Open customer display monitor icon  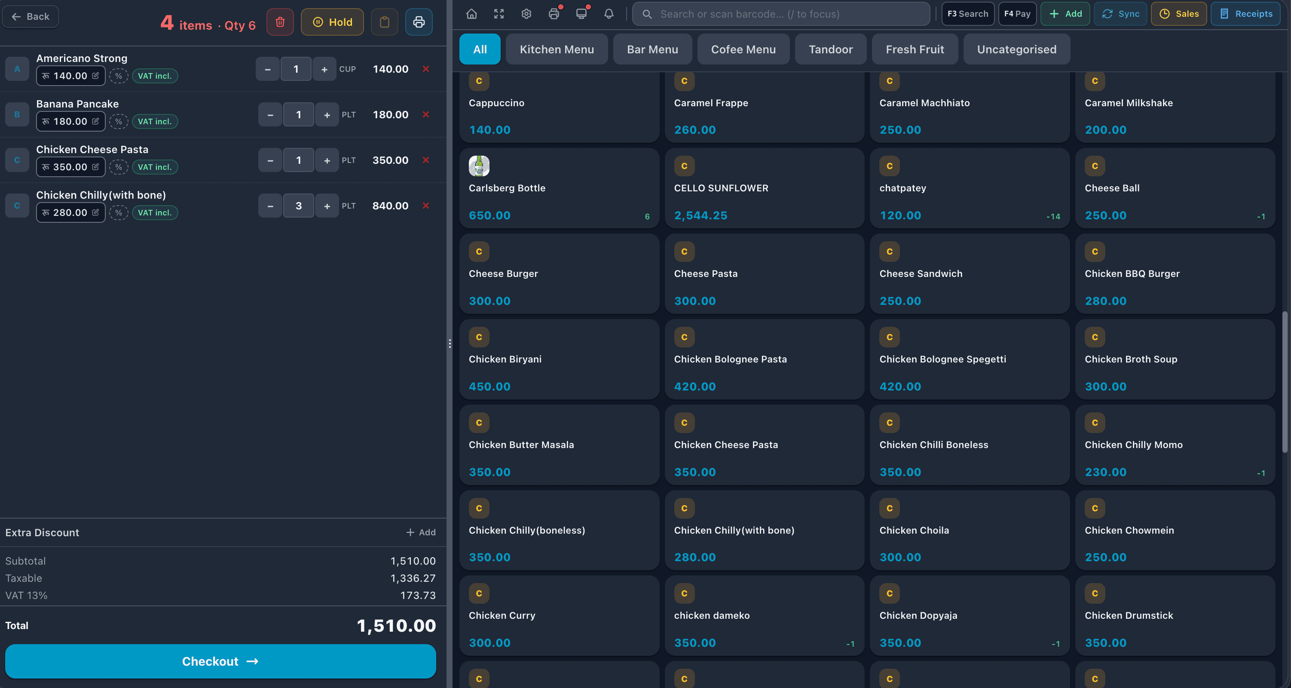[x=581, y=14]
